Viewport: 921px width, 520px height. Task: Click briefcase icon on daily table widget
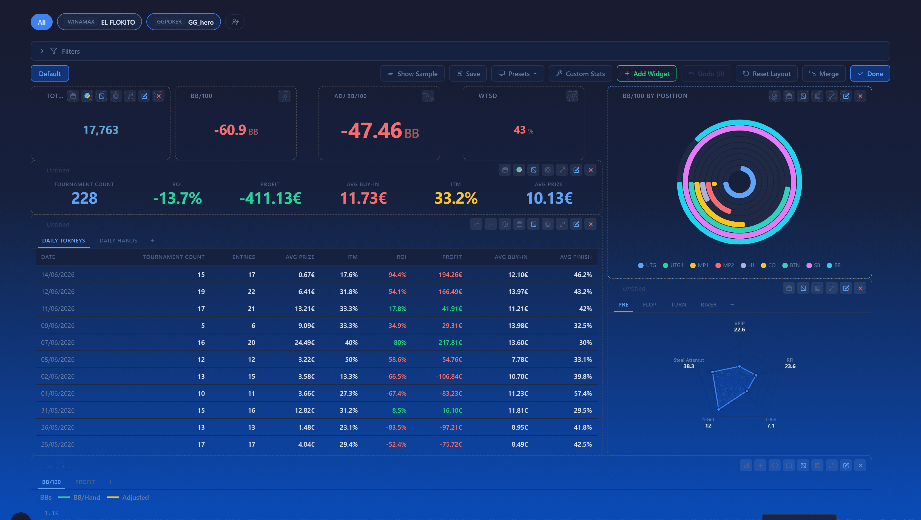[519, 224]
